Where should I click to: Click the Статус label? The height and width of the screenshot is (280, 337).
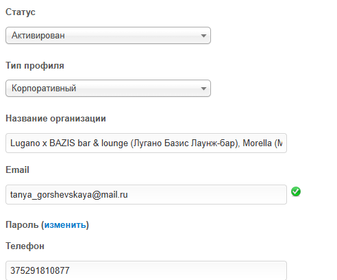(x=21, y=12)
